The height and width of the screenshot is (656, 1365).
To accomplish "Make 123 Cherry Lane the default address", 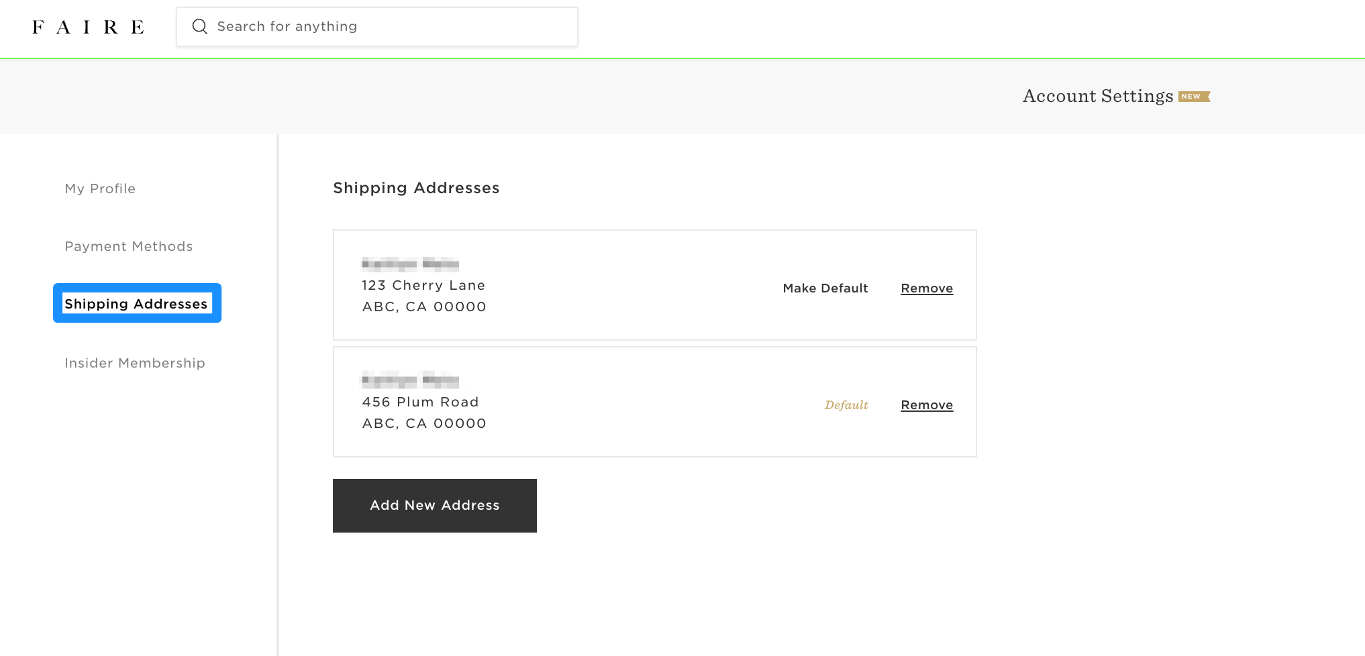I will coord(825,288).
